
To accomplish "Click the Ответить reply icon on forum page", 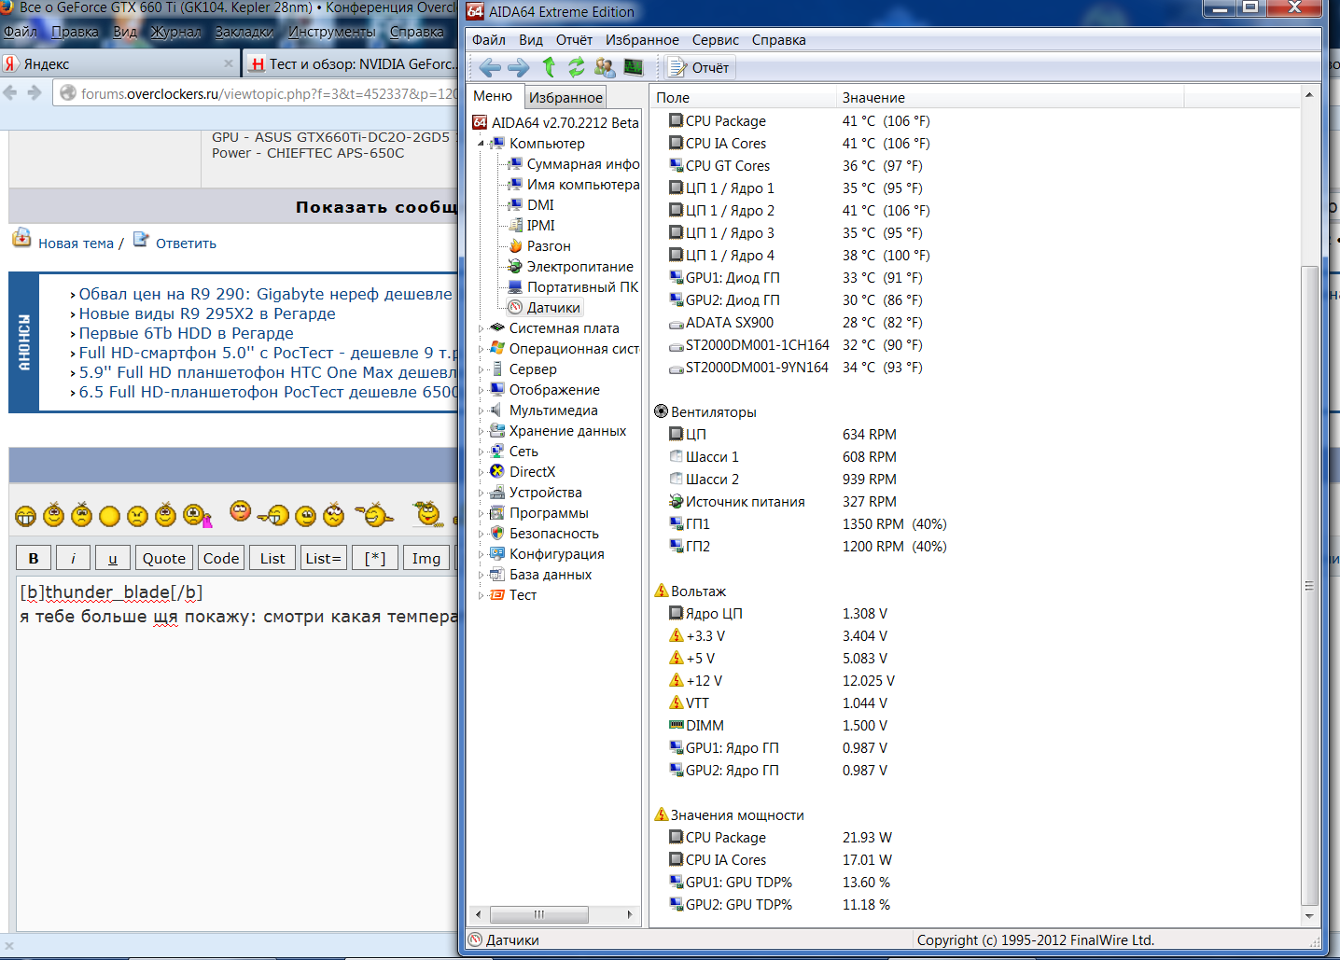I will point(141,239).
